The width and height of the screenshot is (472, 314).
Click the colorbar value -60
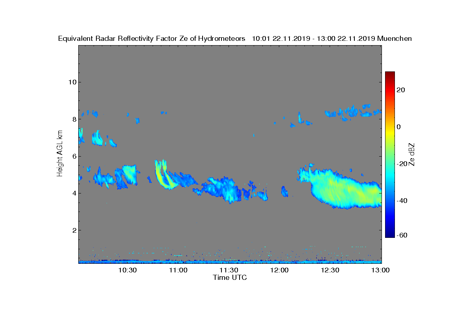[401, 235]
